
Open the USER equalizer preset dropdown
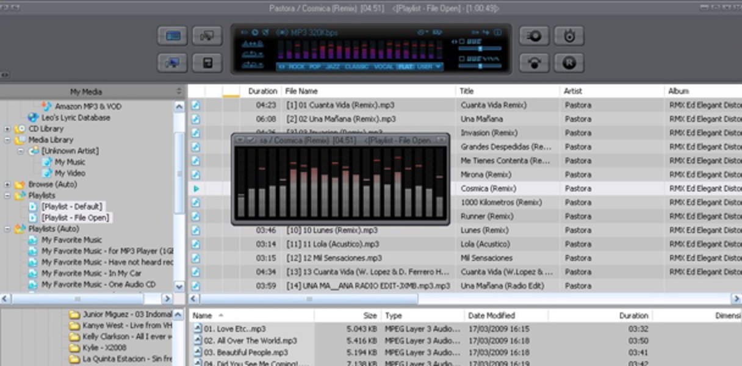pos(439,66)
